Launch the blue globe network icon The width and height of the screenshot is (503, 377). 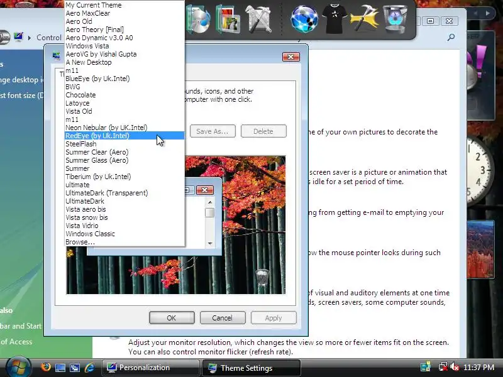point(304,19)
